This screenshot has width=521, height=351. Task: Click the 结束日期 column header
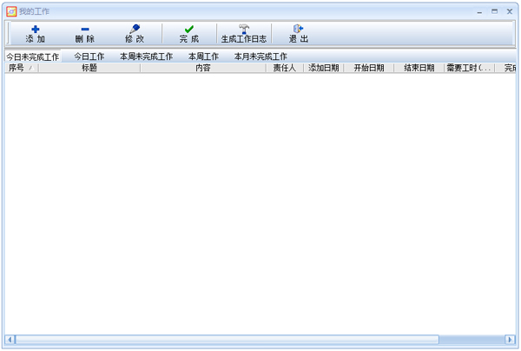(x=419, y=68)
